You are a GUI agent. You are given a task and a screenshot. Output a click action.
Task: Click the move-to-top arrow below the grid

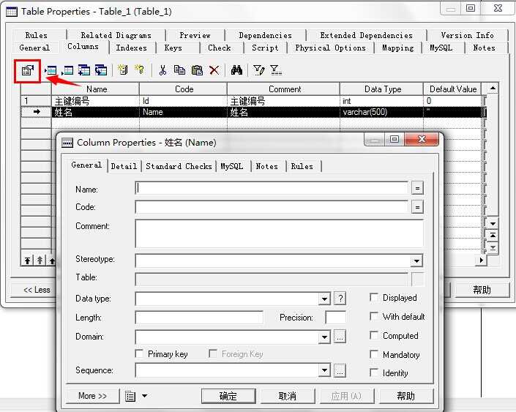[27, 261]
